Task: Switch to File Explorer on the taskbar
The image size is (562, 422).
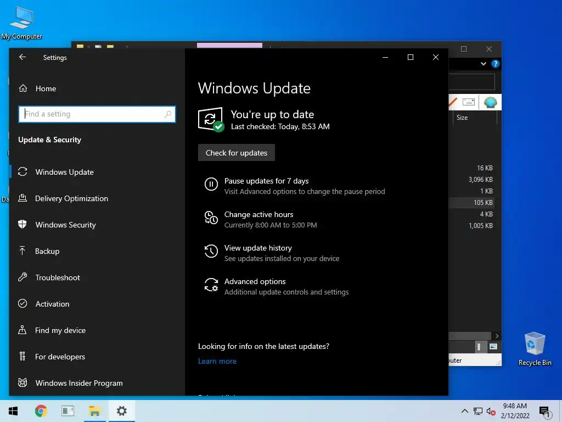Action: [94, 411]
